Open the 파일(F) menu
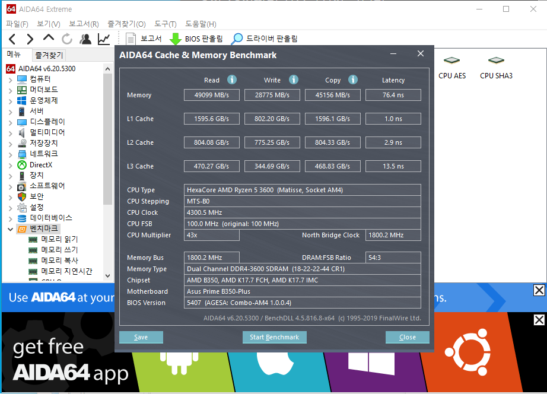Viewport: 547px width, 394px height. tap(17, 24)
